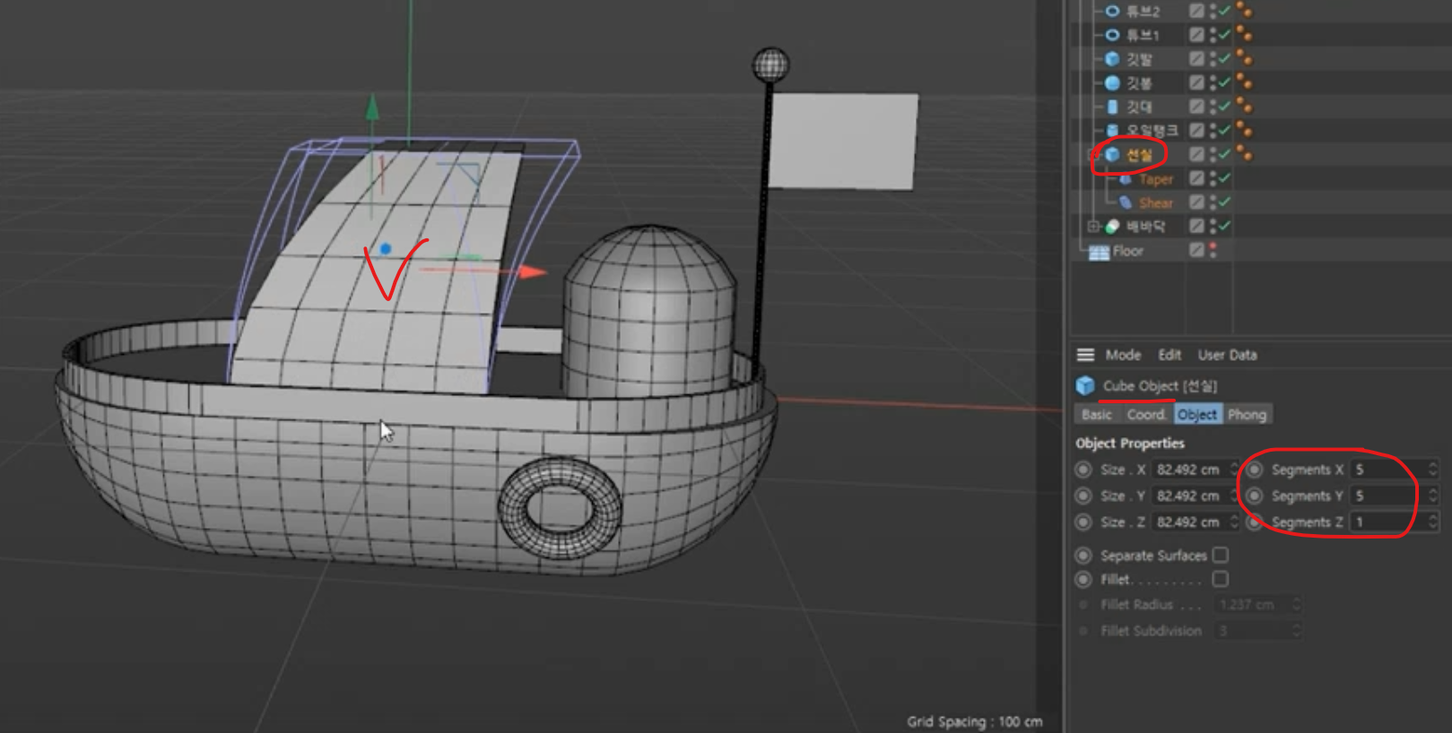Viewport: 1452px width, 733px height.
Task: Select the 오일탱크 capsule object icon
Action: [1112, 131]
